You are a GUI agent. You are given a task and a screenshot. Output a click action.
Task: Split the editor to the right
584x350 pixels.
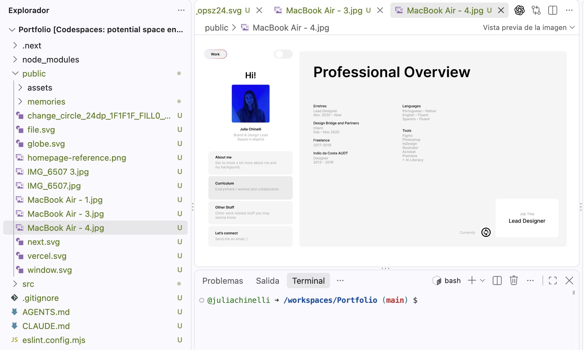[553, 11]
